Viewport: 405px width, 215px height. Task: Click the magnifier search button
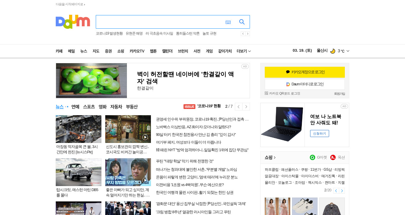[x=242, y=22]
